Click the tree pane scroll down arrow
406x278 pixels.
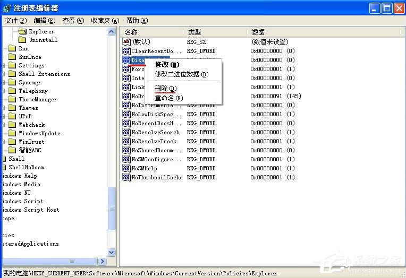(112, 253)
